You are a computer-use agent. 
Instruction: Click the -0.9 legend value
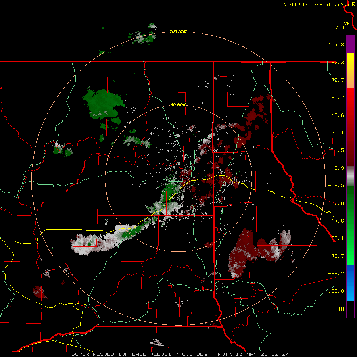[x=338, y=168]
